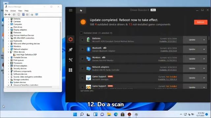Click Device Manager vertical scrollbar
Image resolution: width=211 pixels, height=118 pixels.
pyautogui.click(x=60, y=46)
